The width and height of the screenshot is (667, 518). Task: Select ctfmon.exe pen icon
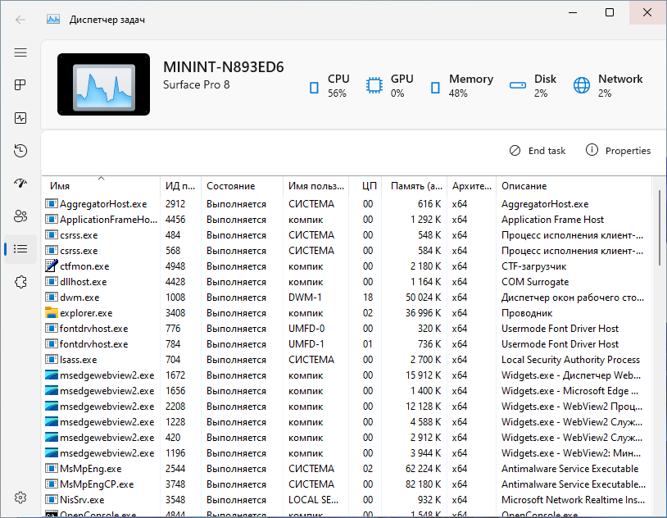(x=51, y=266)
